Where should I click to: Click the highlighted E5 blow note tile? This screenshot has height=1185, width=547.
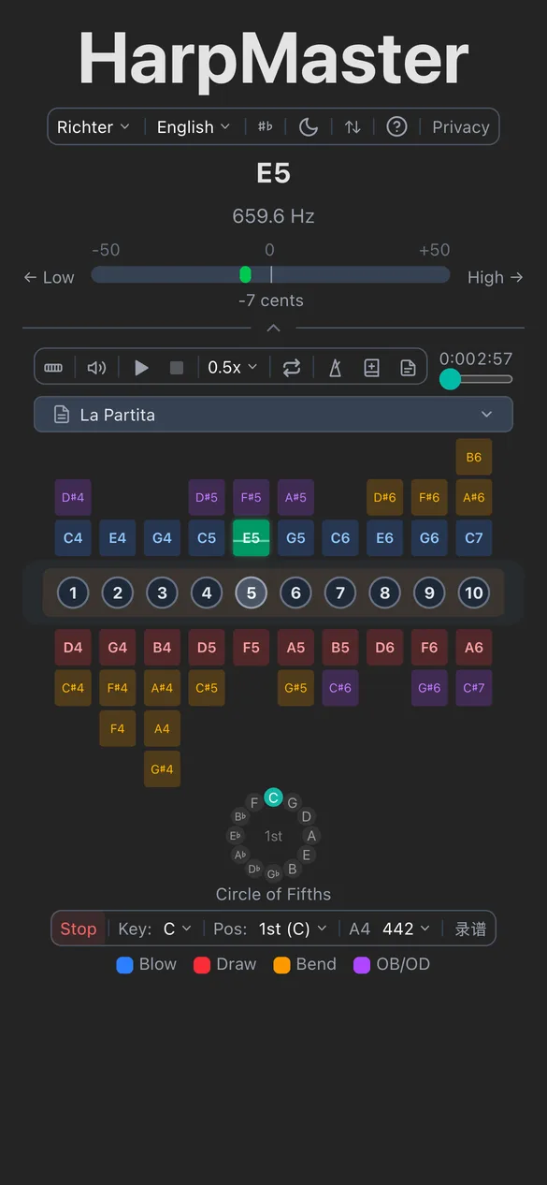[252, 538]
